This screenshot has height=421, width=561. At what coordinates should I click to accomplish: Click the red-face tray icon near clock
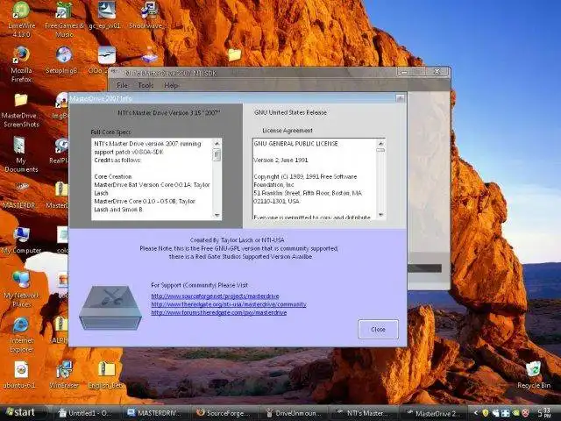click(526, 413)
